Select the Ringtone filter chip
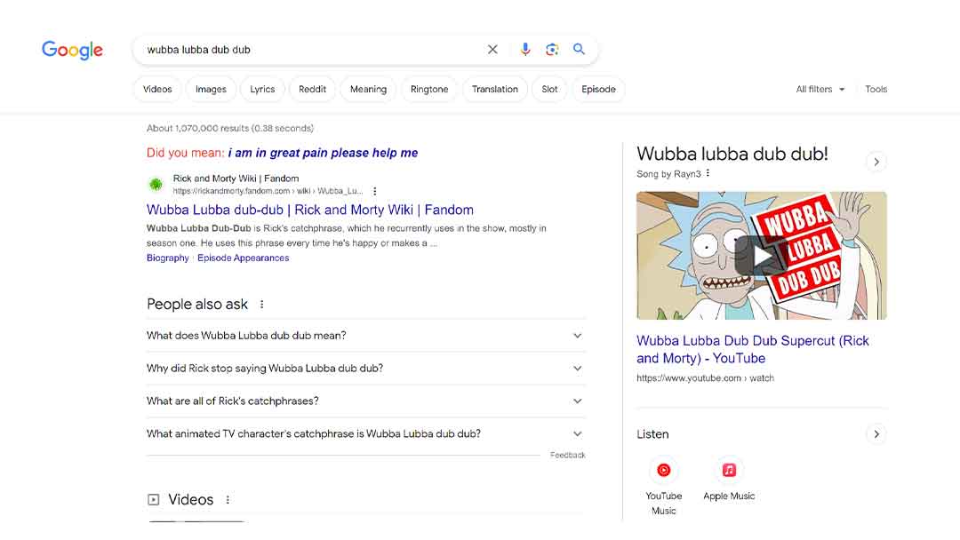960x540 pixels. pos(429,90)
